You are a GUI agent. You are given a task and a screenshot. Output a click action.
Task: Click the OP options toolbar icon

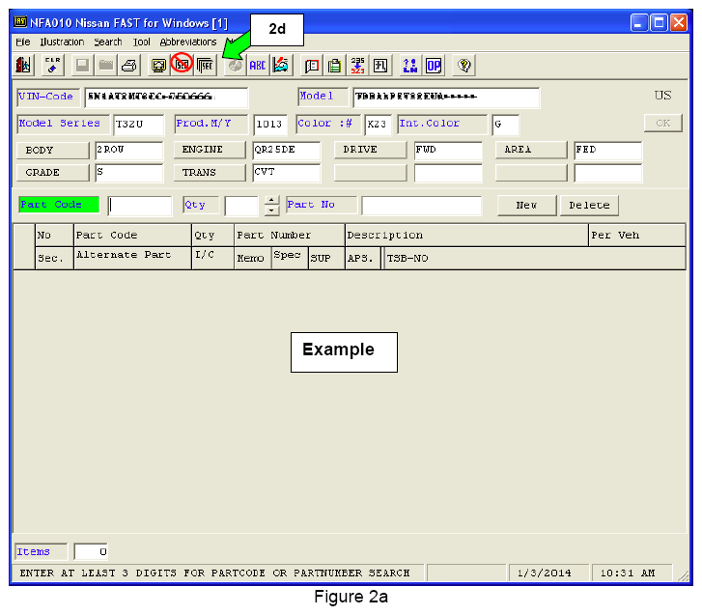[434, 65]
